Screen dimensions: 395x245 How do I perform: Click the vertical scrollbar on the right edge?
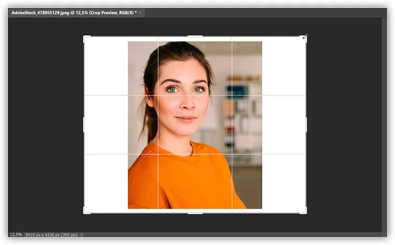tap(384, 125)
